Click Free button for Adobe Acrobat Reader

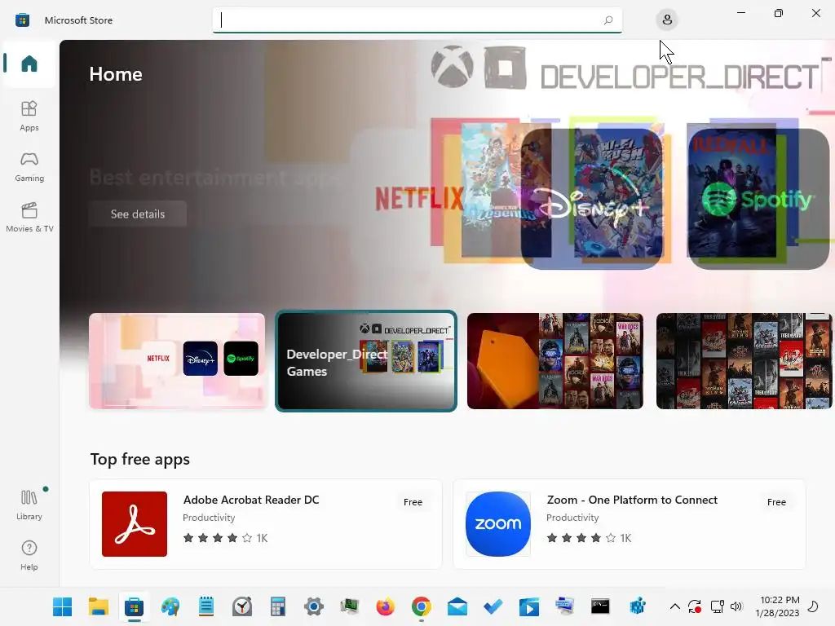click(x=413, y=502)
